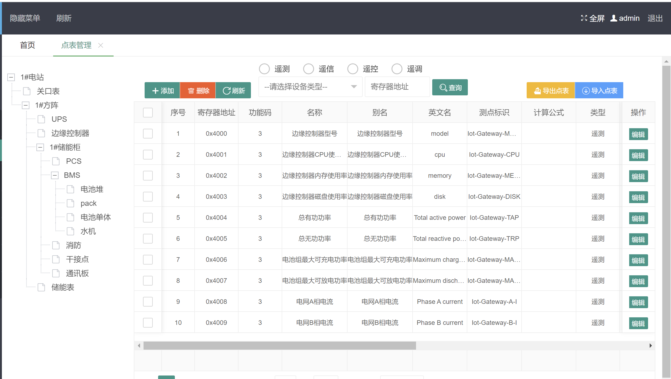Click file icon beside 储能表 node
Image resolution: width=671 pixels, height=379 pixels.
click(x=41, y=287)
